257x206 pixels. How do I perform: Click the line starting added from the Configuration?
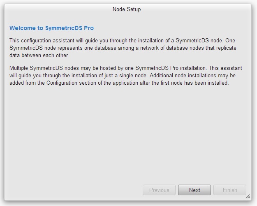pos(119,83)
